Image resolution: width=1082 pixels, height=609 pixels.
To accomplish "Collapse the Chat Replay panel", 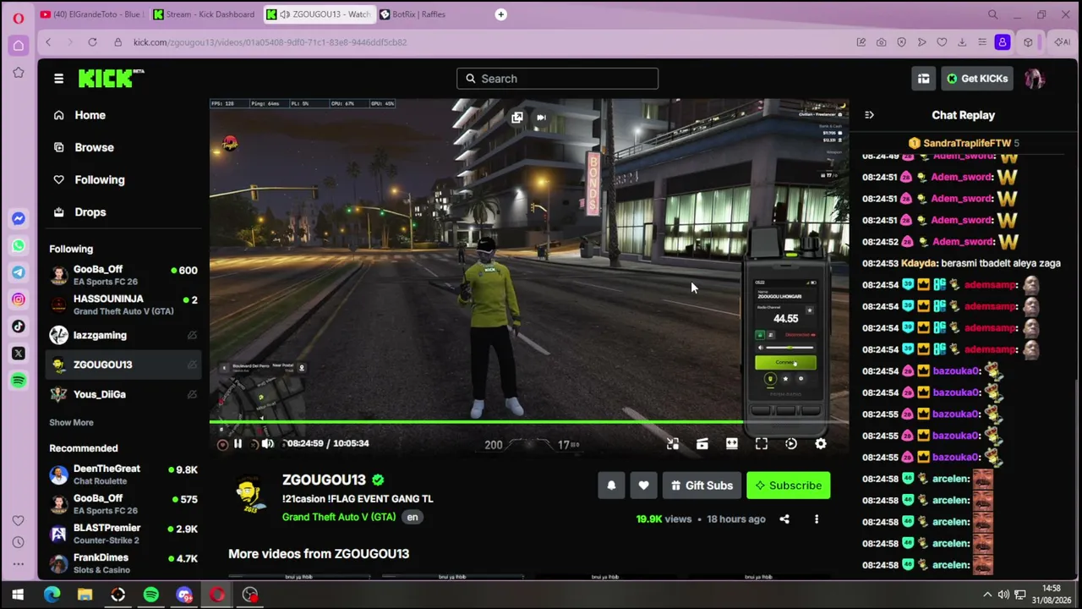I will 869,115.
